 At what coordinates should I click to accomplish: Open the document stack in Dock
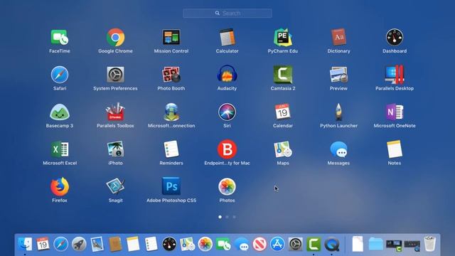coord(358,244)
